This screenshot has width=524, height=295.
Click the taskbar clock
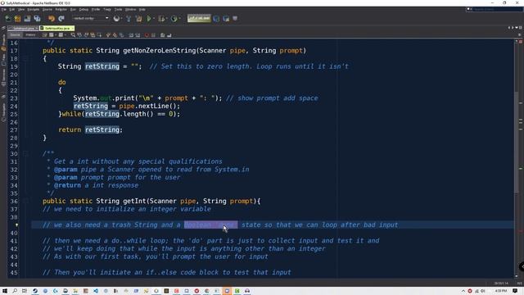click(x=500, y=291)
